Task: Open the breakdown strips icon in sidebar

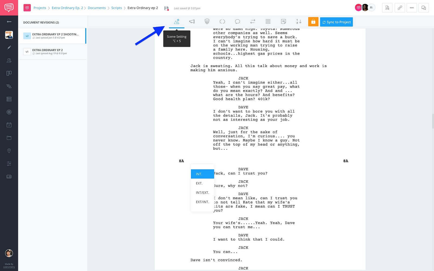Action: [9, 86]
